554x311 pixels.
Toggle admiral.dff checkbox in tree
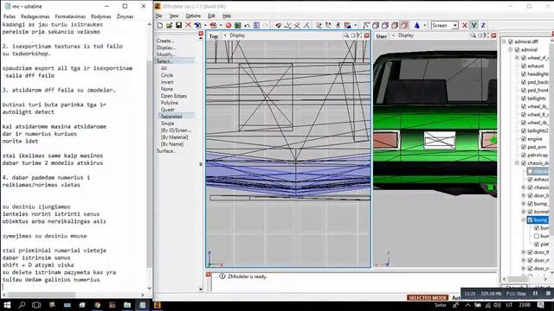pos(511,41)
